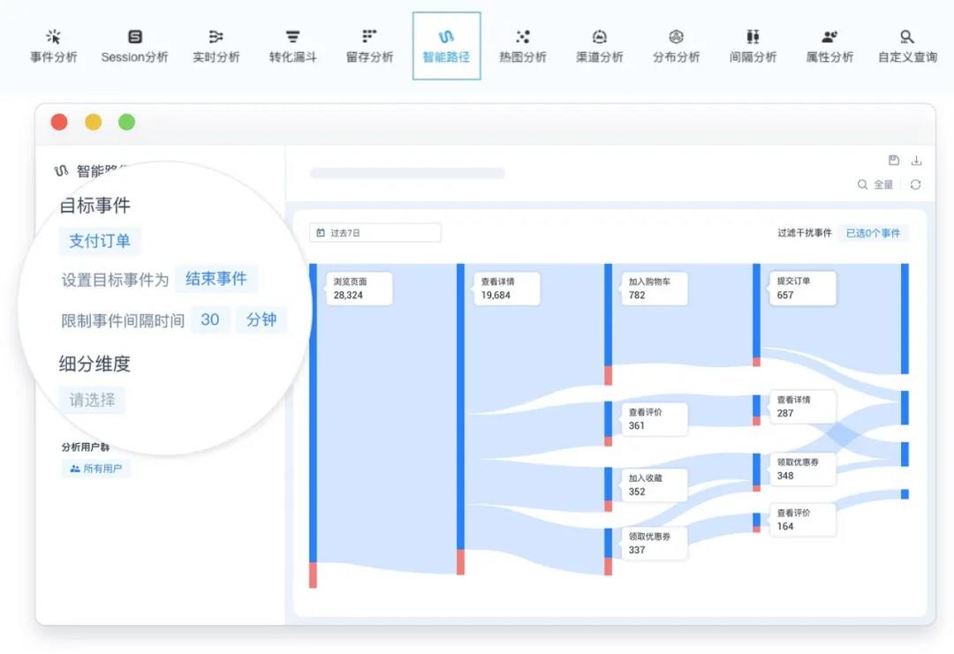Switch to 留存分析 tab label
This screenshot has width=954, height=654.
(369, 57)
